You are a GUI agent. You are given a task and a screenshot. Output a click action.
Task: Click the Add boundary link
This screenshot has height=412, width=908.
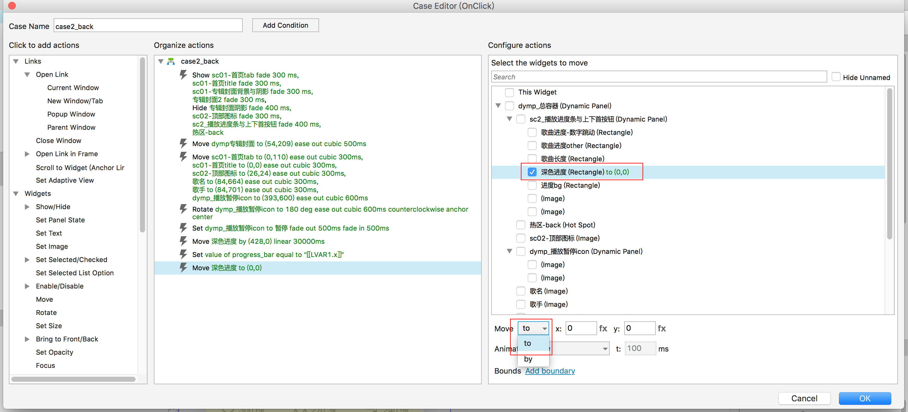pos(550,371)
